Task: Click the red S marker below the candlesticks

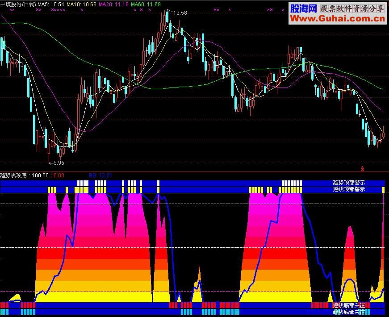Action: tap(363, 169)
